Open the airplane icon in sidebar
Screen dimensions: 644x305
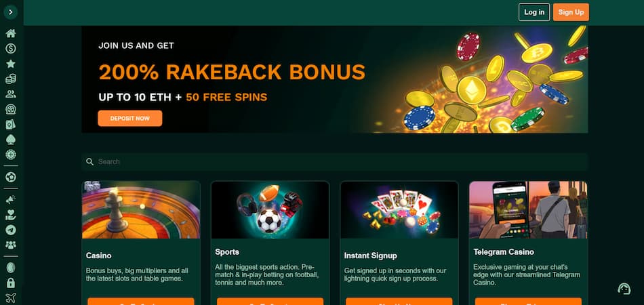[11, 298]
